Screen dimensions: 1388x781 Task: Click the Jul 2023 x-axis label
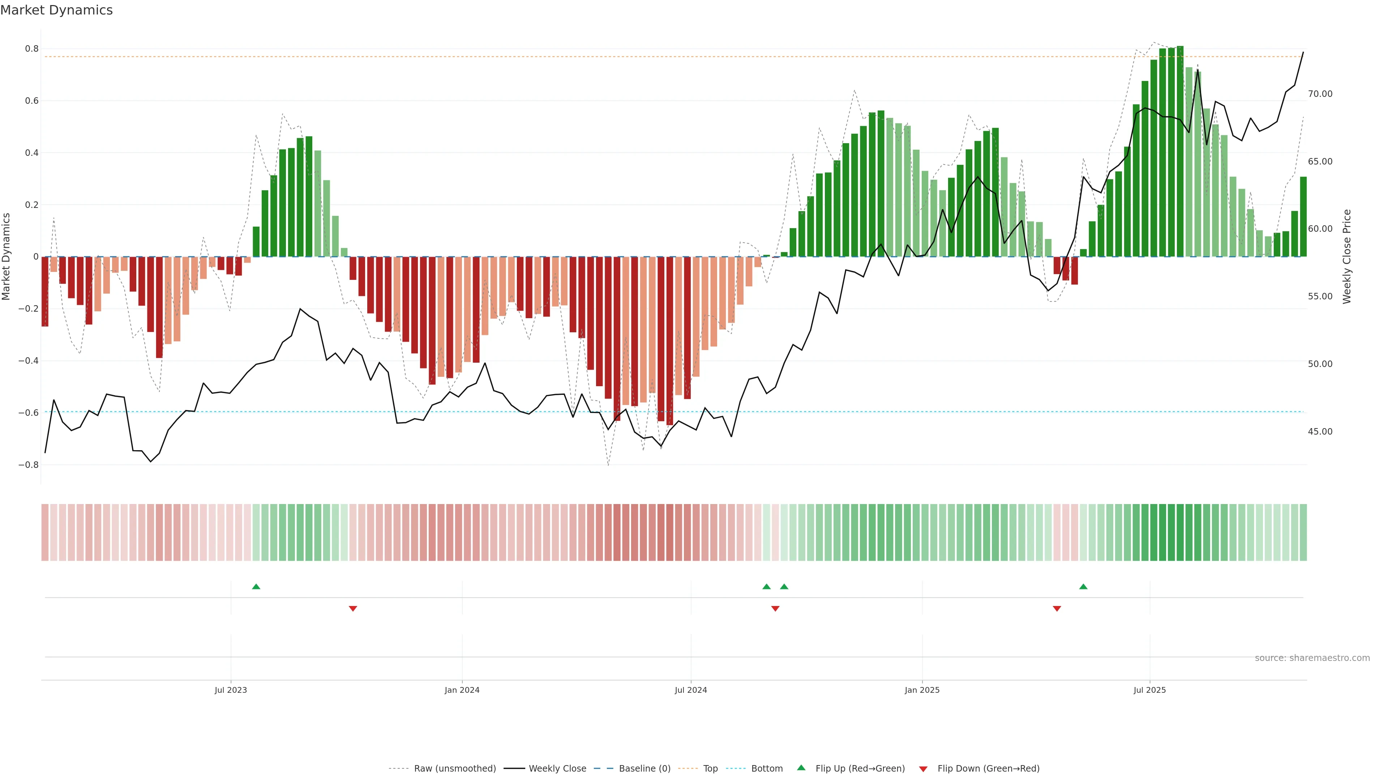point(231,690)
